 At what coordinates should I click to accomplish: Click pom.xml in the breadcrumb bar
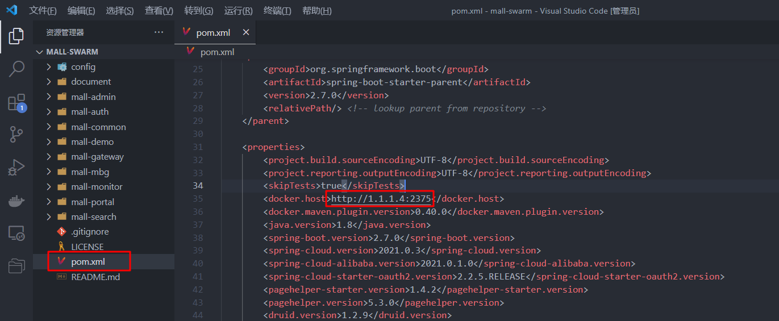tap(217, 52)
